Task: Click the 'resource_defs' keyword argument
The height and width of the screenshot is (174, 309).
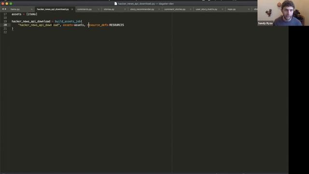Action: tap(98, 25)
